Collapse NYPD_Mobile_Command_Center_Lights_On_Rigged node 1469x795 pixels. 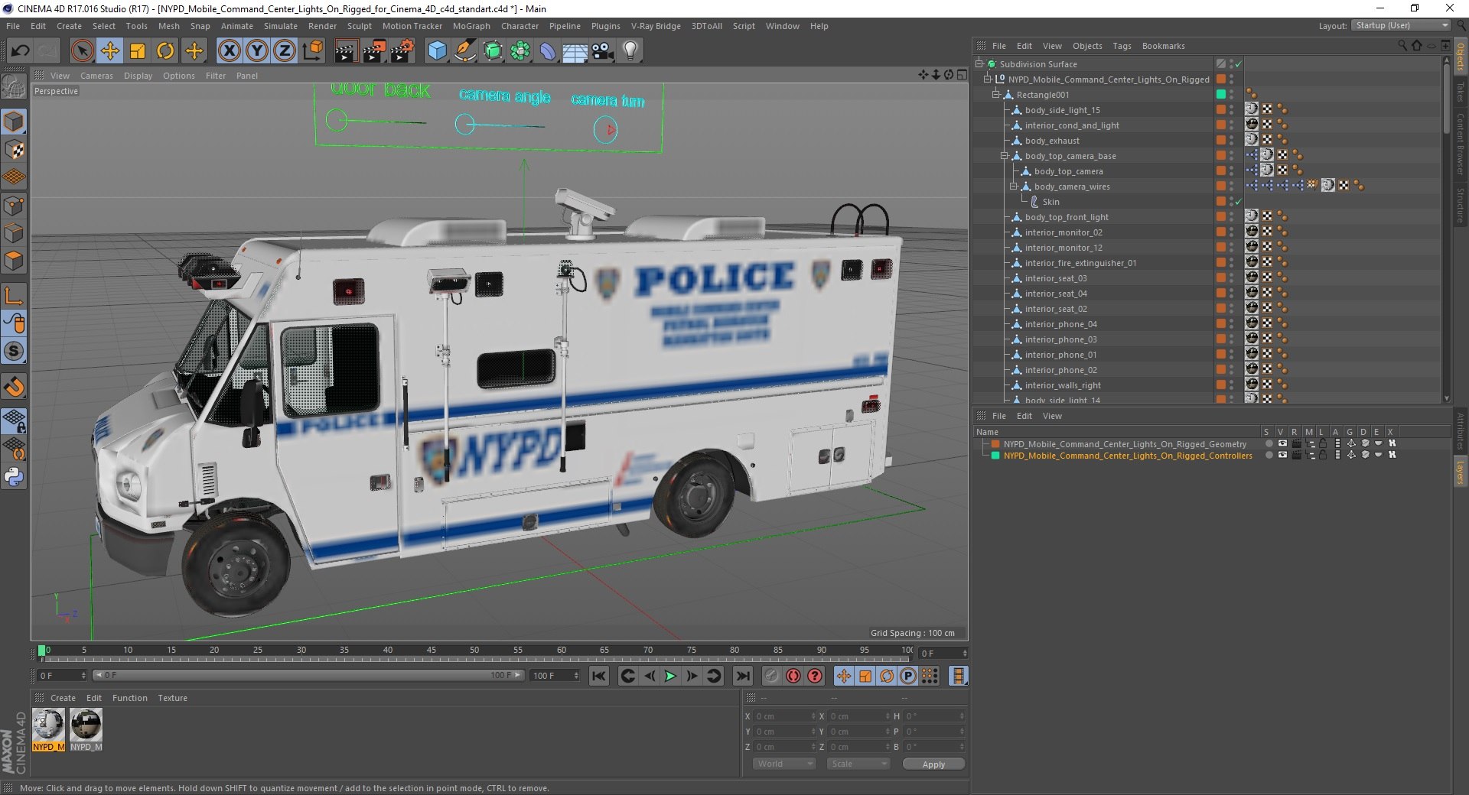pos(988,79)
